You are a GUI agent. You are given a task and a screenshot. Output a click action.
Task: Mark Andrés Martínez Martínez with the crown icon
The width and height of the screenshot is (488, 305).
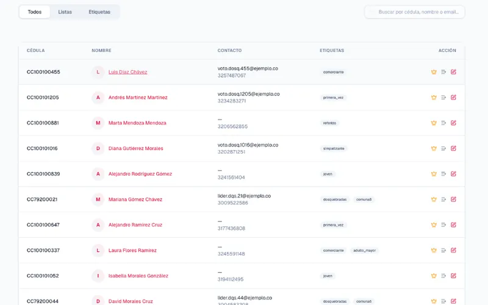pos(434,98)
